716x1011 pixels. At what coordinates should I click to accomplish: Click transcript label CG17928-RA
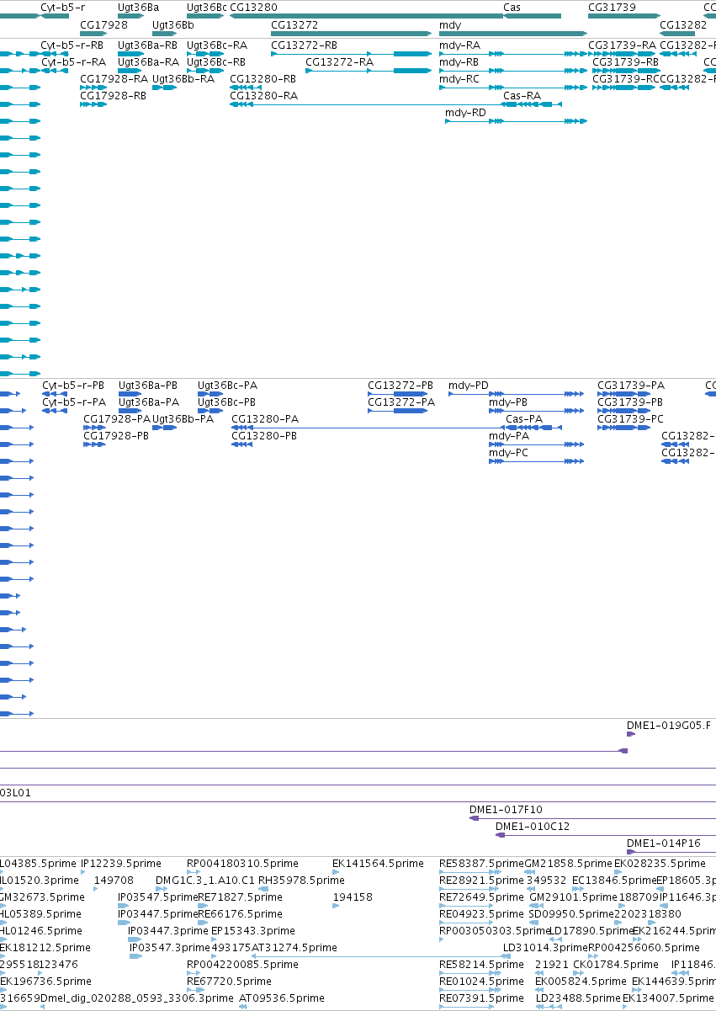coord(114,78)
